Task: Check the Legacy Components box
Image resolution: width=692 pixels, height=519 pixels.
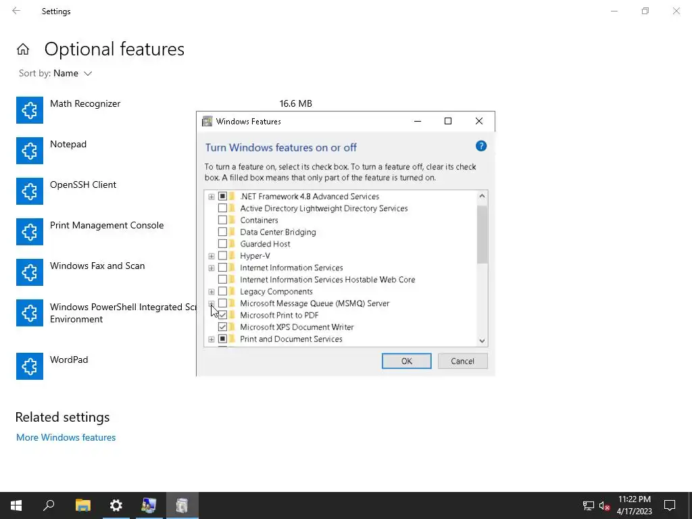Action: pos(222,291)
